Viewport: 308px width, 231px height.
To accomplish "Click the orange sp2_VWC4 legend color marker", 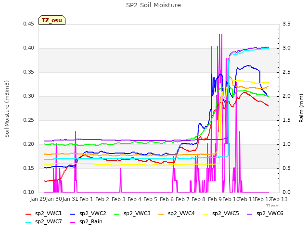I will (x=161, y=214).
